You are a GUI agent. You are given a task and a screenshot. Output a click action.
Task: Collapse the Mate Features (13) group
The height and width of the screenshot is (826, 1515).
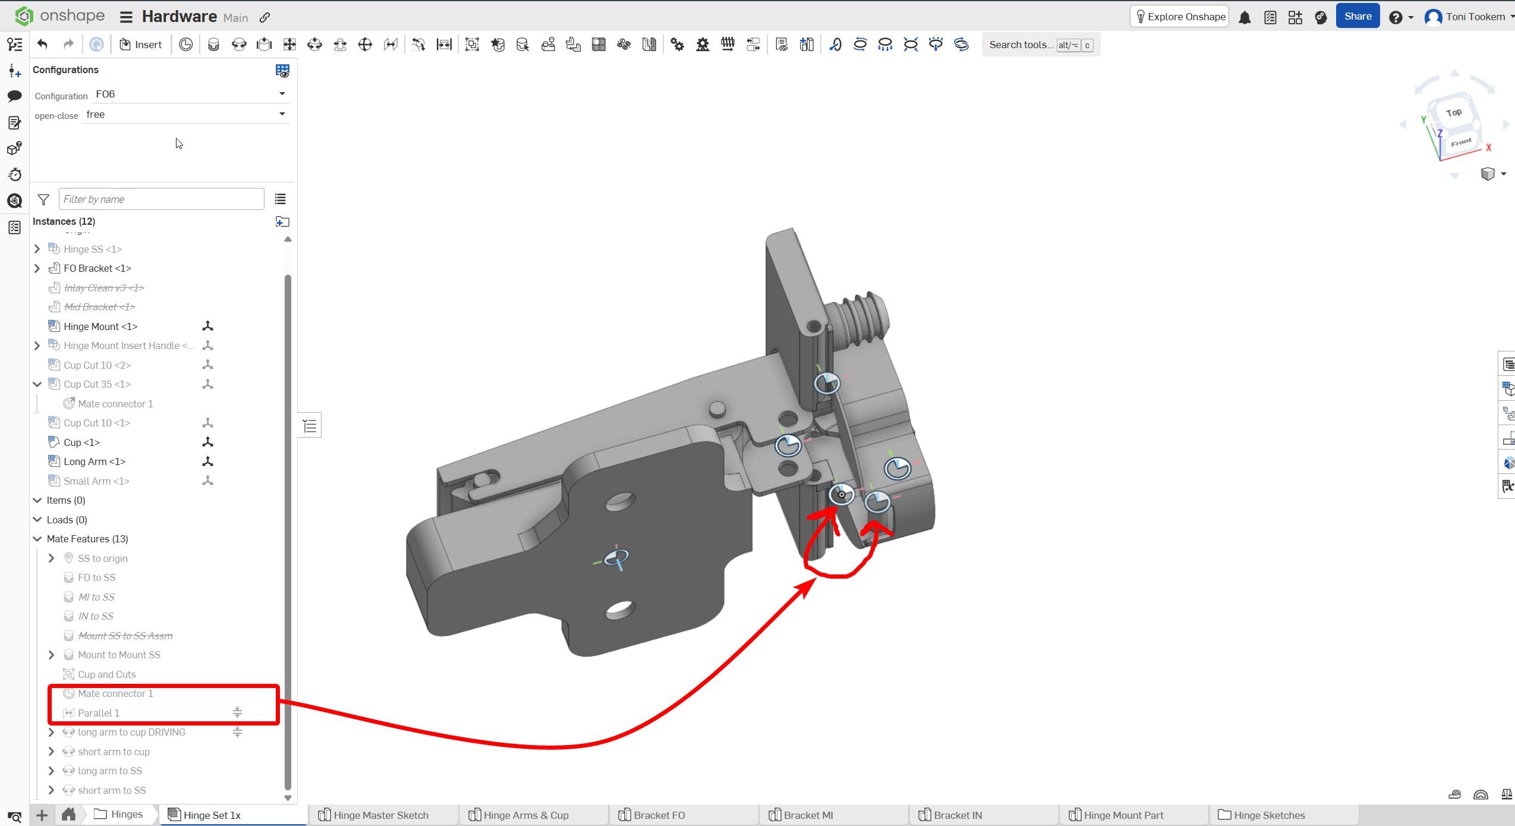[x=37, y=539]
